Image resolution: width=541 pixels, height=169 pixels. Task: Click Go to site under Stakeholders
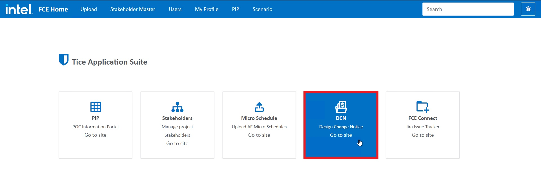[177, 143]
